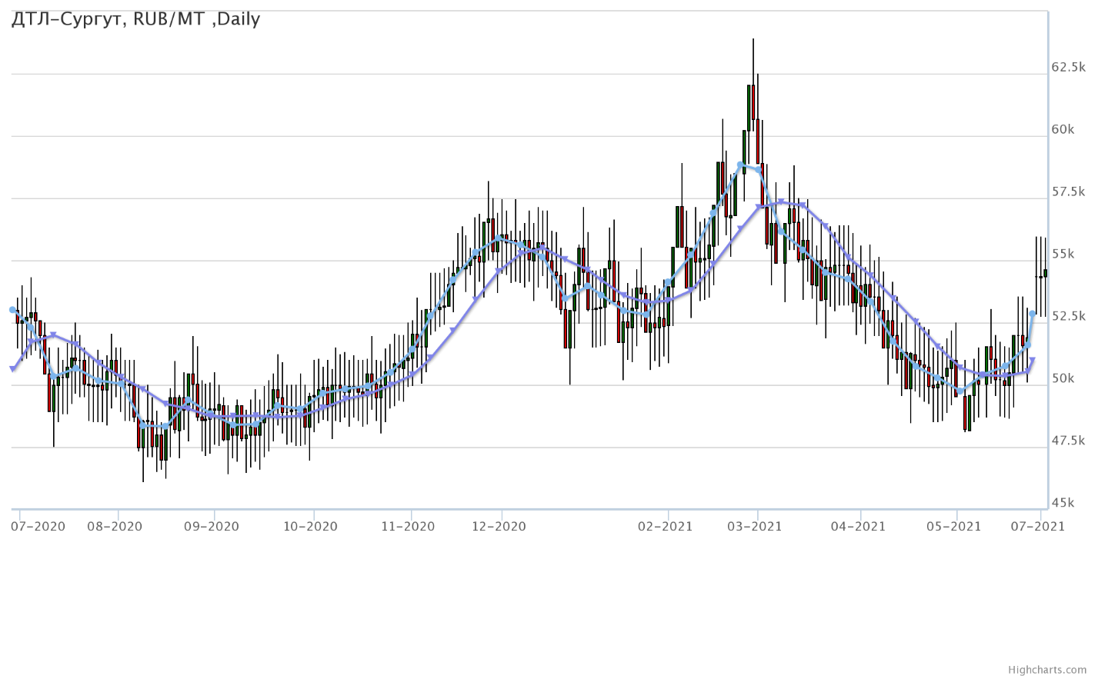Image resolution: width=1098 pixels, height=679 pixels.
Task: Click the 45k y-axis label
Action: click(1063, 504)
